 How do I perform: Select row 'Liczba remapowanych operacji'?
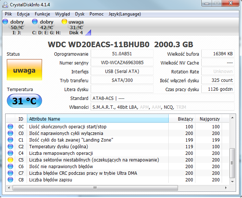[117, 153]
